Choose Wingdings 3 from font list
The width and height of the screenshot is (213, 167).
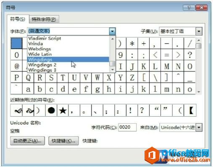click(68, 70)
